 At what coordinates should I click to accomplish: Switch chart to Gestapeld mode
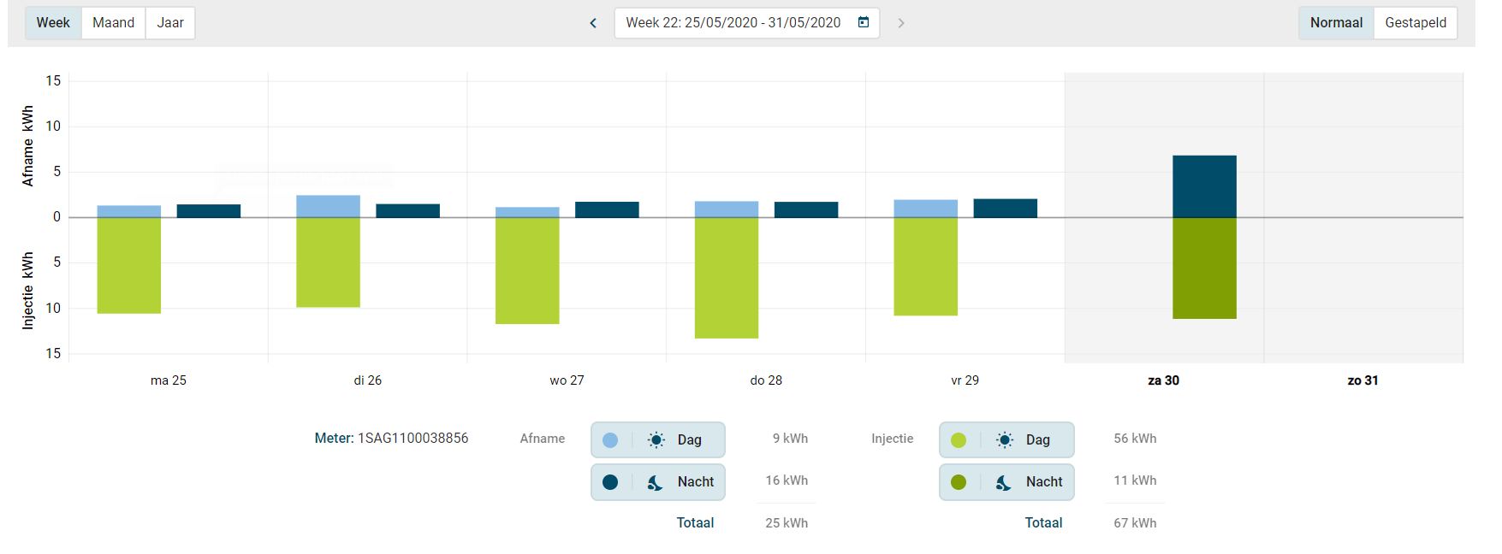pos(1416,23)
